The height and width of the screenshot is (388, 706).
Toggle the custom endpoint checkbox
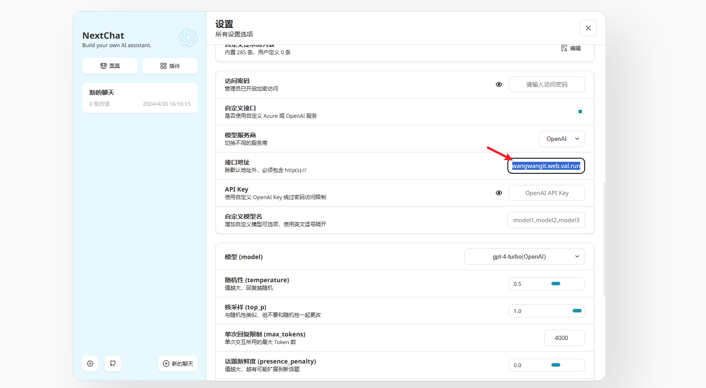(x=580, y=112)
